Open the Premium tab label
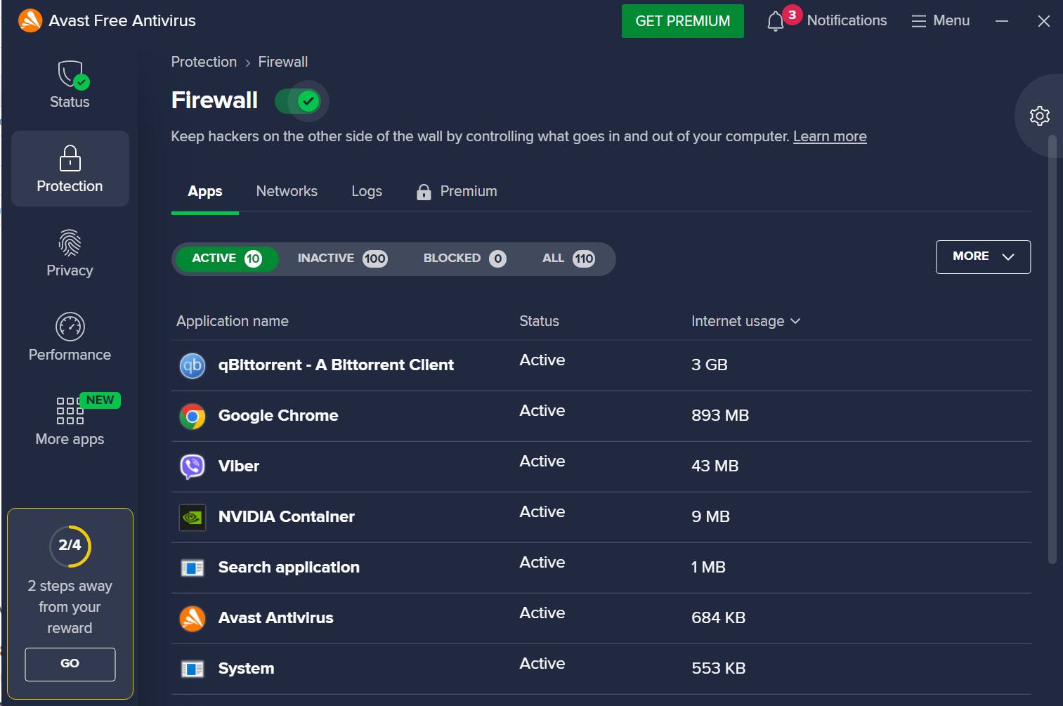 click(x=469, y=191)
